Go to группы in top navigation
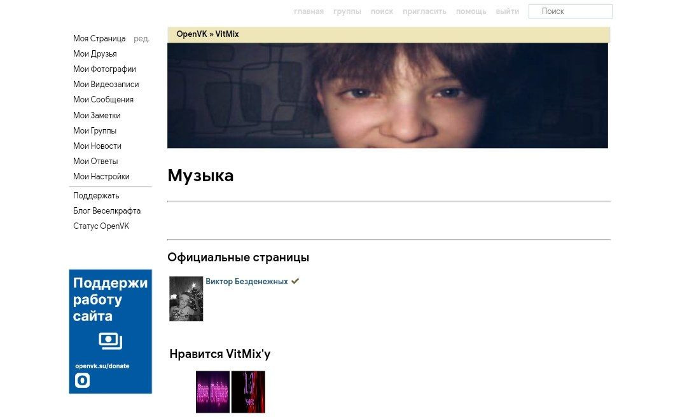Screen dimensions: 687x419 347,11
